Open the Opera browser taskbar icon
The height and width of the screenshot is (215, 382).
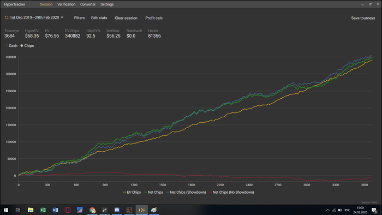[x=68, y=210]
